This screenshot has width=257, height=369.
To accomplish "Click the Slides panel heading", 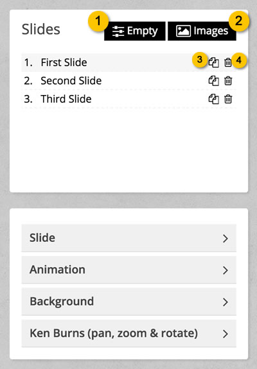I will 41,29.
